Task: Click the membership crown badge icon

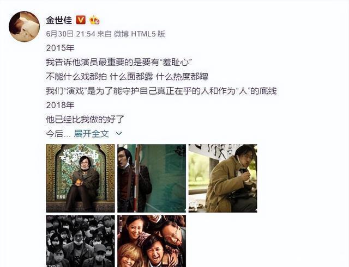Action: point(94,20)
